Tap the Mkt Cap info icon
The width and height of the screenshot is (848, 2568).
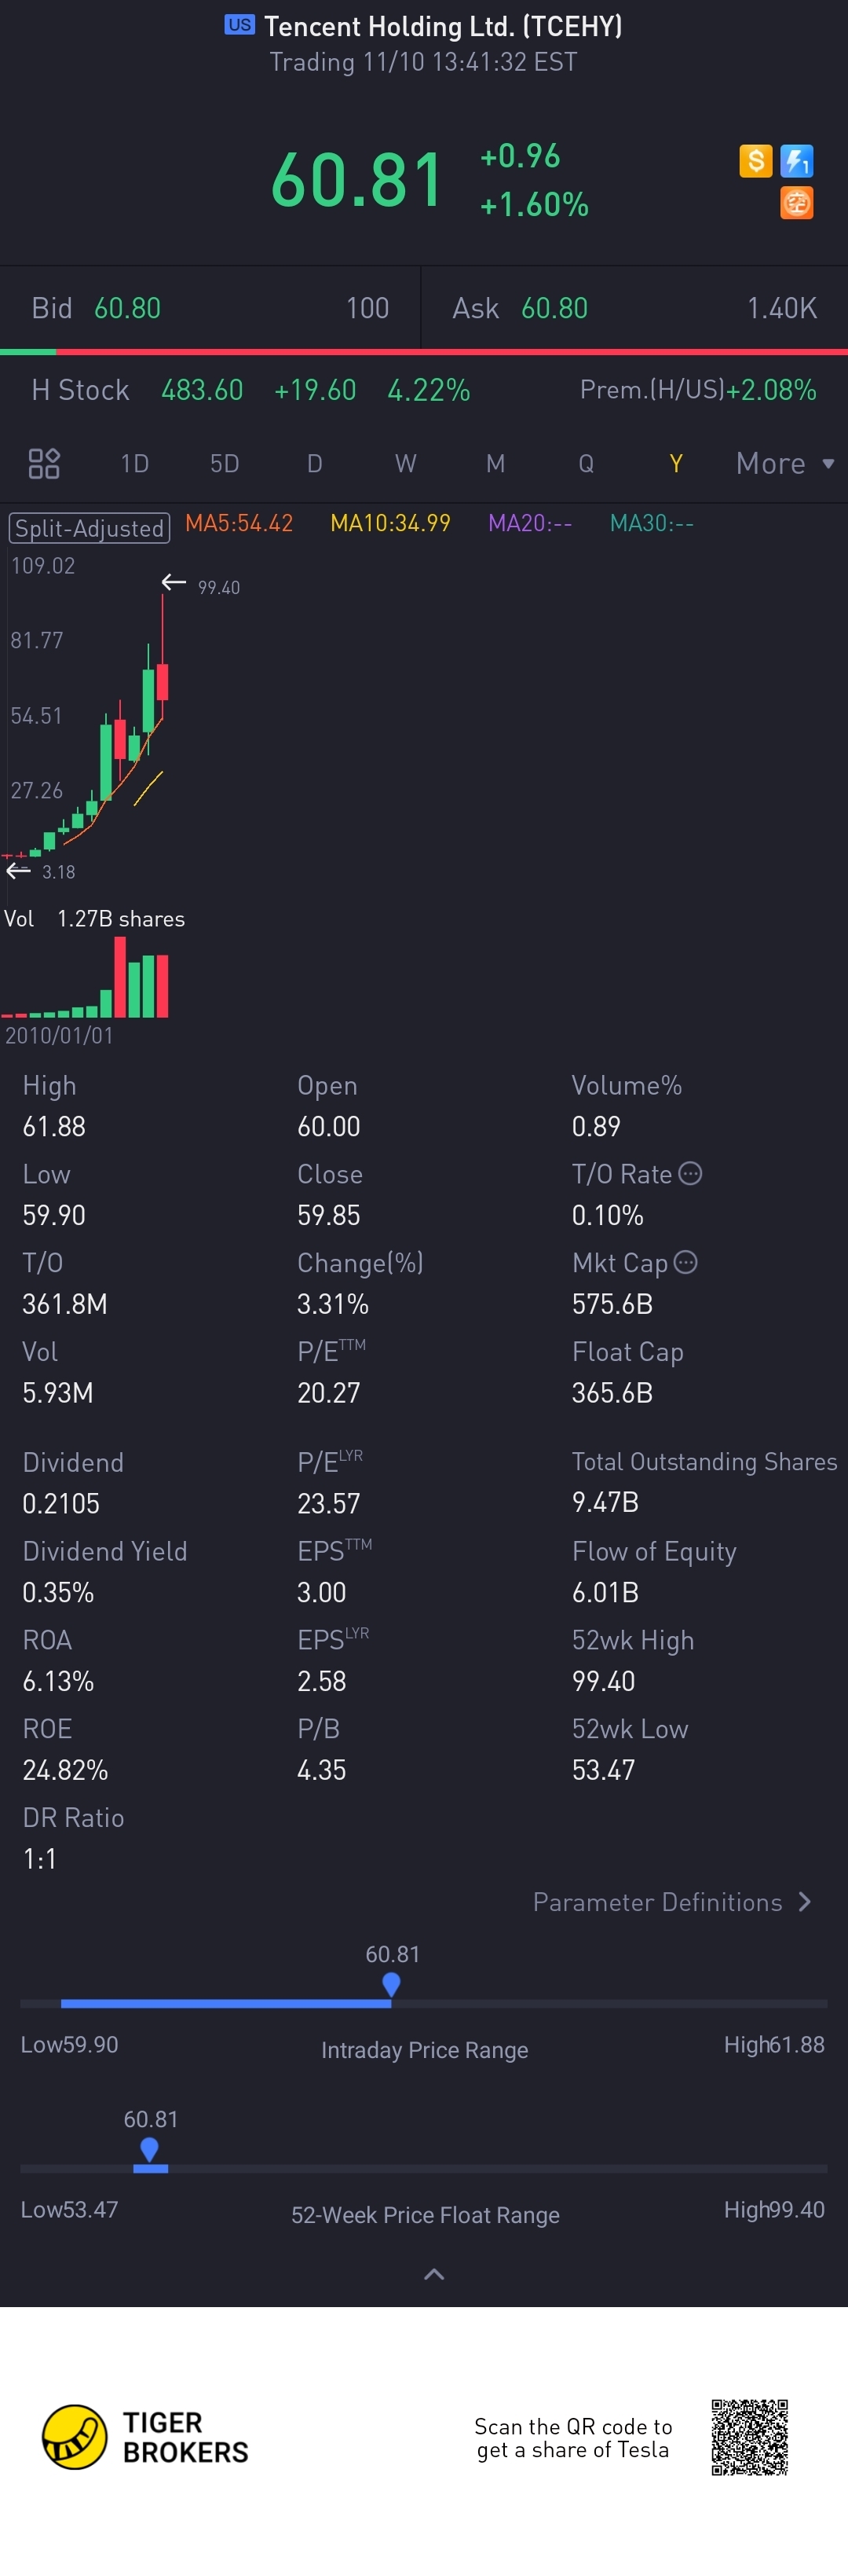[x=685, y=1262]
